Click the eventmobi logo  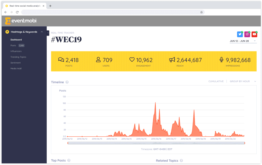(x=21, y=21)
